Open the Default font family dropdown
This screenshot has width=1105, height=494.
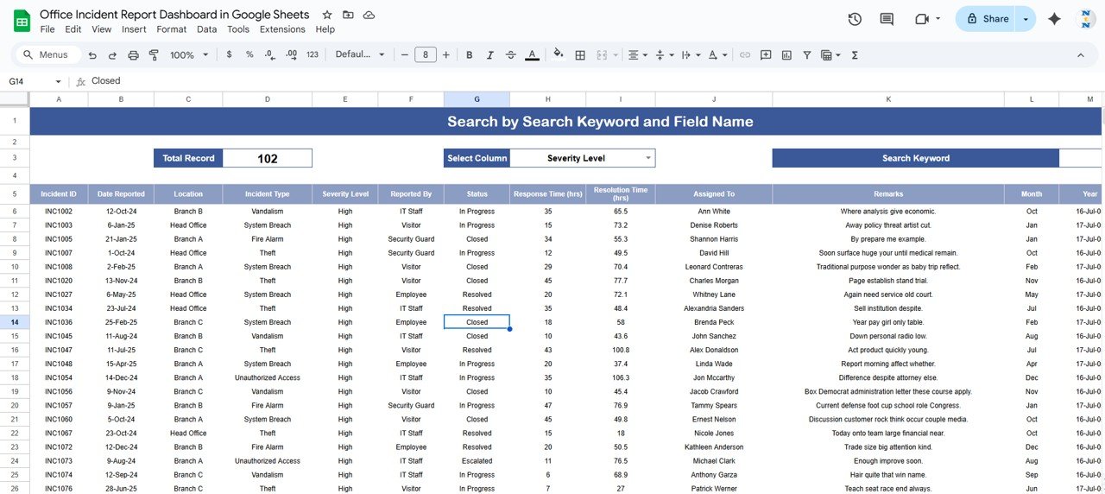[x=360, y=55]
